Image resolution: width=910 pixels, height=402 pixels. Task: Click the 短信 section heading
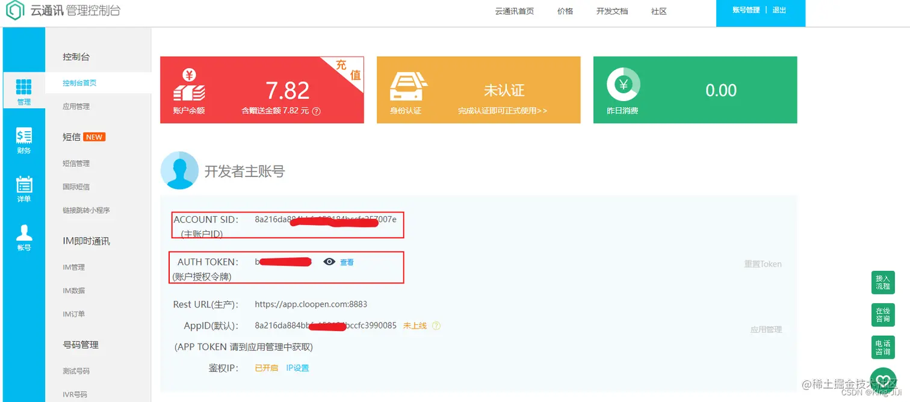pos(72,137)
